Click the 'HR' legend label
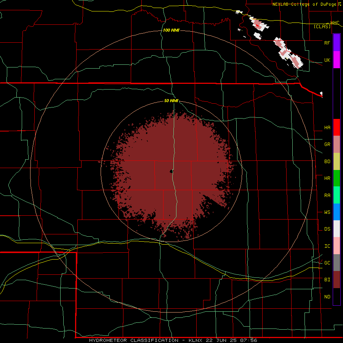Screen dimensions: 343x343 coord(327,178)
